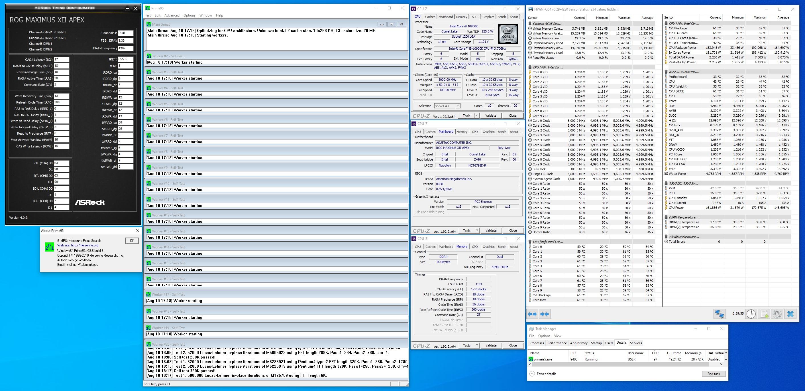Open HWiNFO sensor settings gear icon
805x391 pixels.
point(777,314)
